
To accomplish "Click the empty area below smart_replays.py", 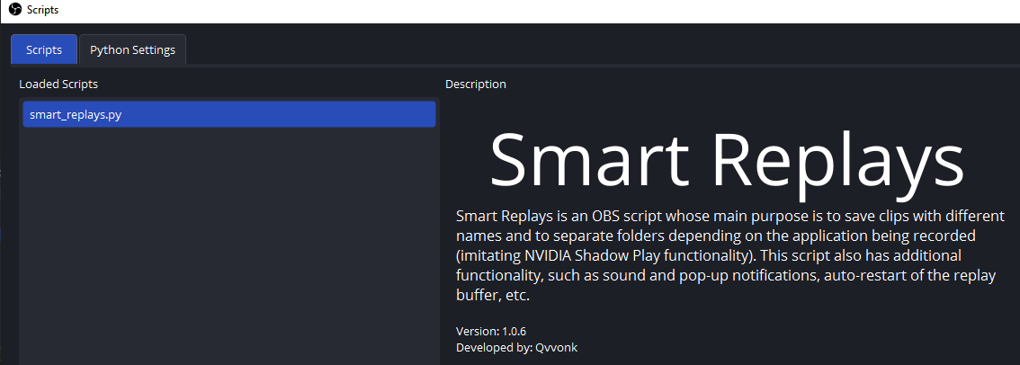I will click(229, 247).
